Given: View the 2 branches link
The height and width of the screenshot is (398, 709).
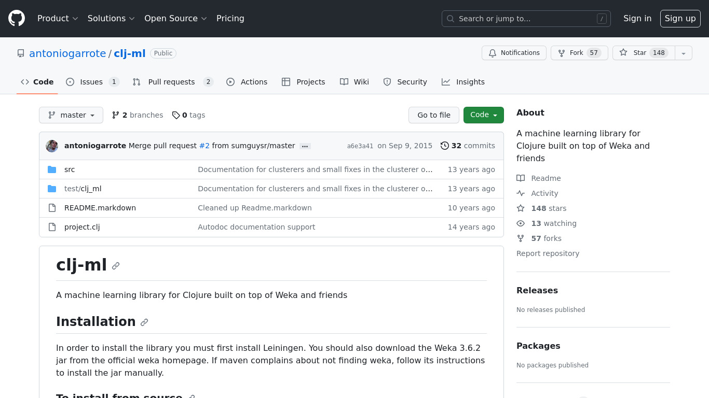Looking at the screenshot, I should tap(138, 115).
